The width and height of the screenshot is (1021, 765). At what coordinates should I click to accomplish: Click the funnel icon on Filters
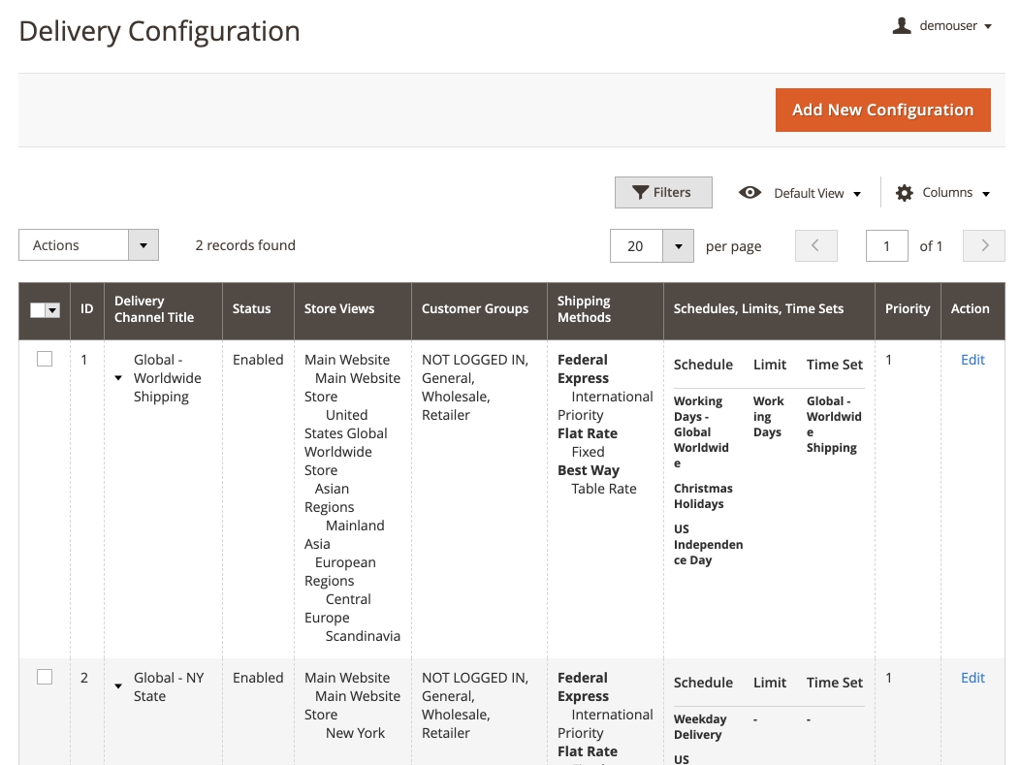coord(640,193)
